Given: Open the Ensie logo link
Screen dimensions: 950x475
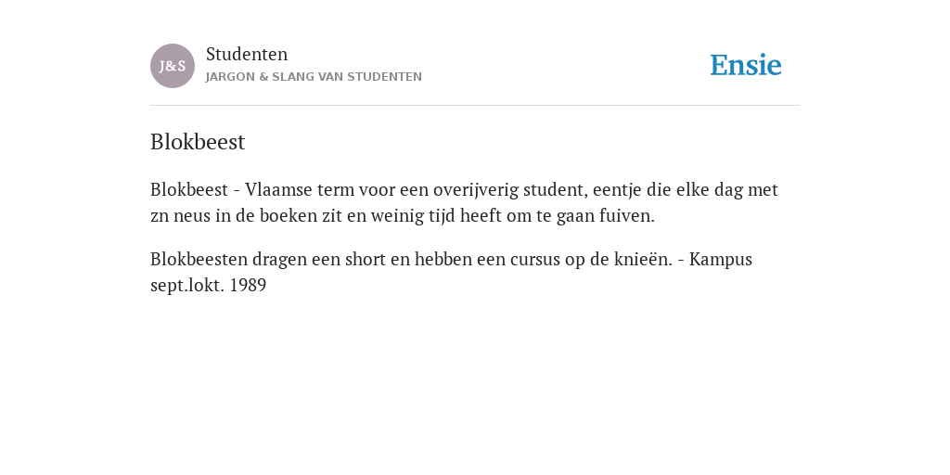Looking at the screenshot, I should click(x=746, y=65).
